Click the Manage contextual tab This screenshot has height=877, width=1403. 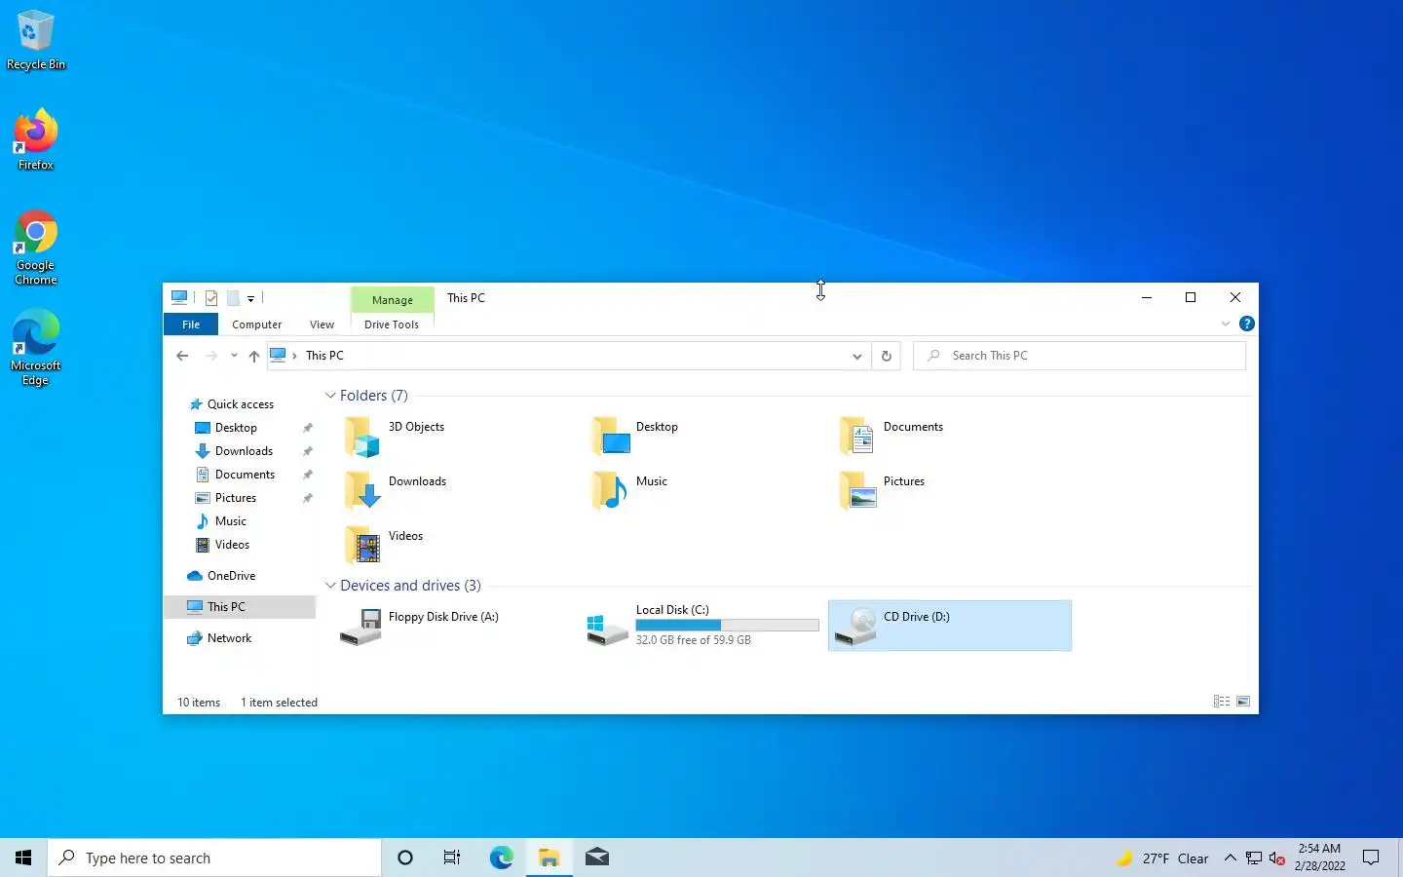point(393,299)
